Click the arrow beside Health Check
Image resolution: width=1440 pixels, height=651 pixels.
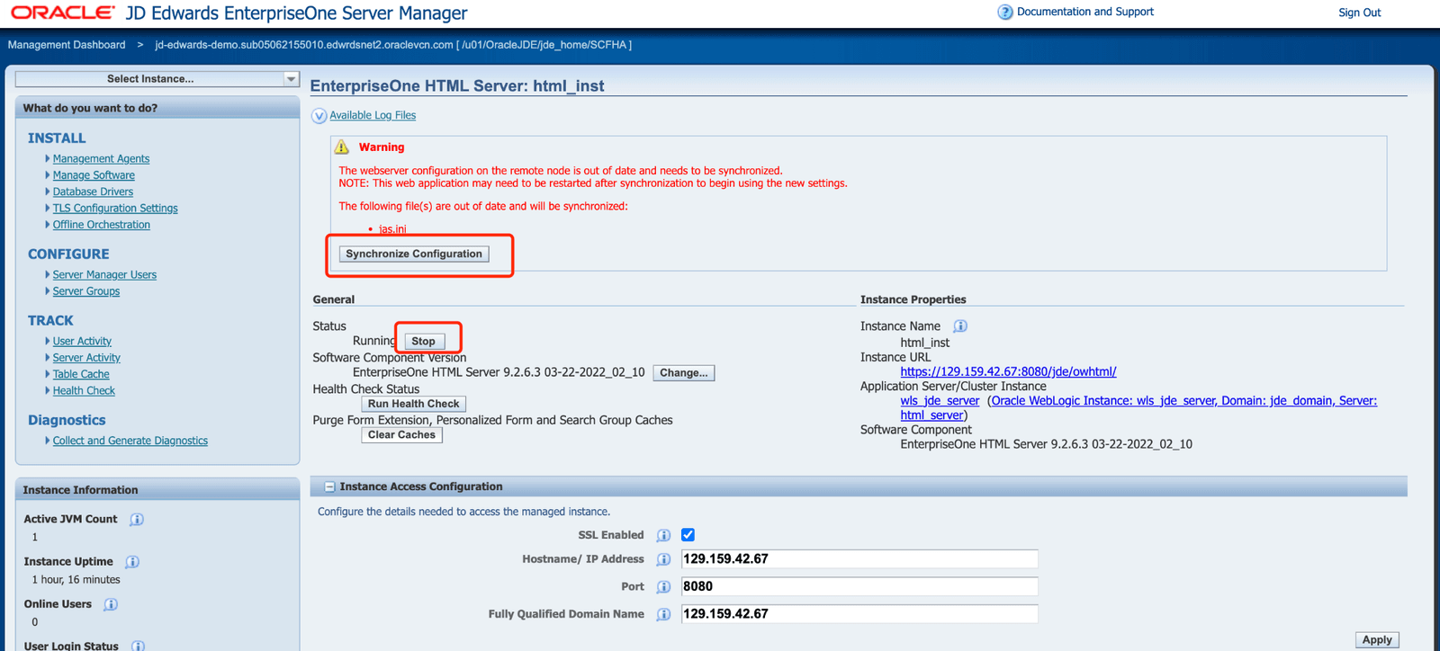(48, 390)
